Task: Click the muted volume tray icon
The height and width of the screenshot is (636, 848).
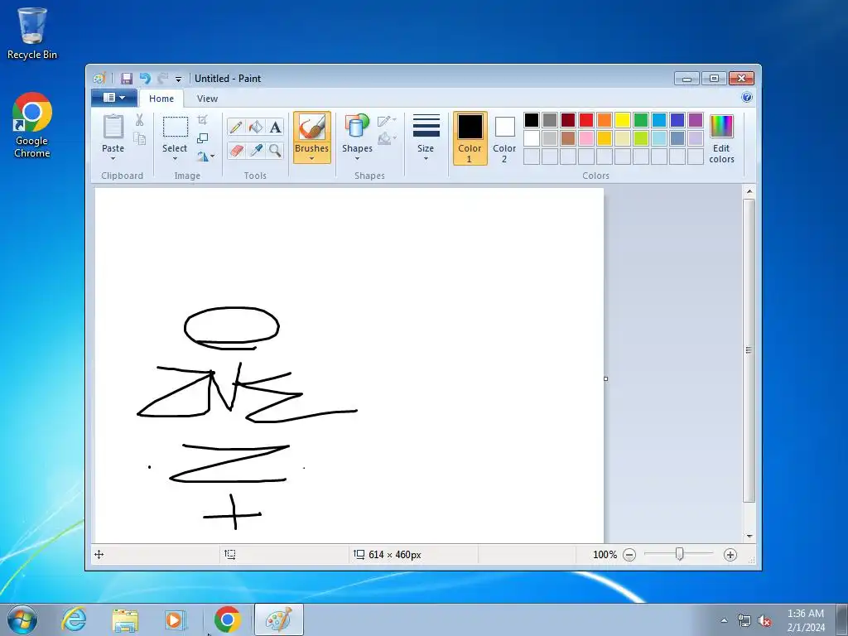Action: coord(764,620)
